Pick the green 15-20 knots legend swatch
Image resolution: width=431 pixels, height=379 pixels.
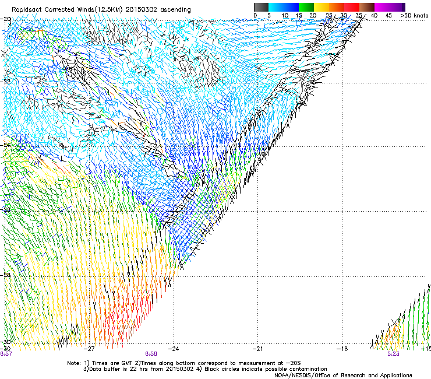(x=306, y=7)
